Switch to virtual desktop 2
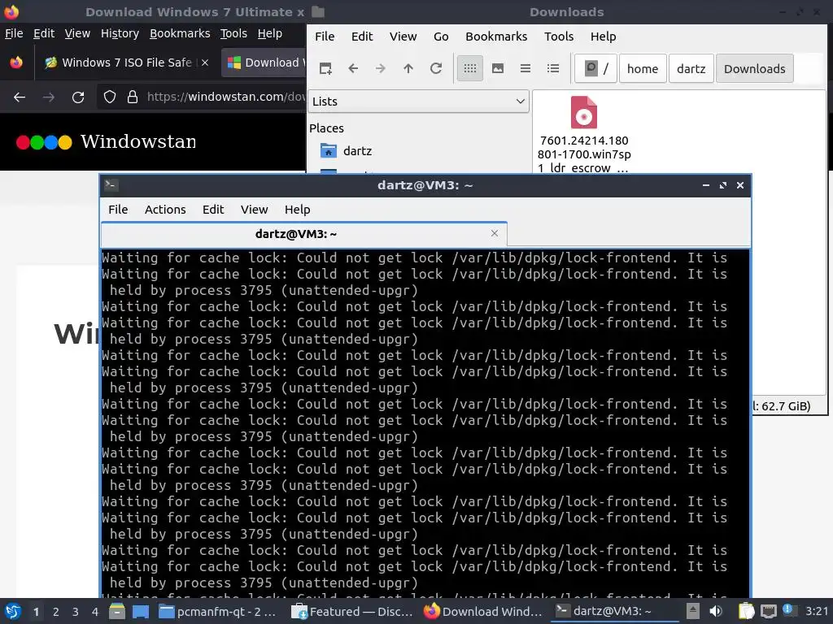Screen dimensions: 833x624 click(56, 612)
